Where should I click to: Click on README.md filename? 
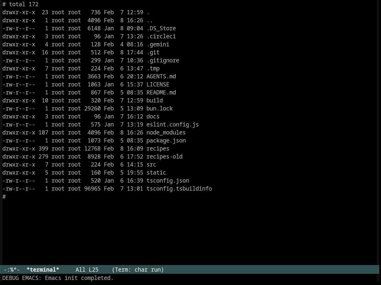click(161, 92)
